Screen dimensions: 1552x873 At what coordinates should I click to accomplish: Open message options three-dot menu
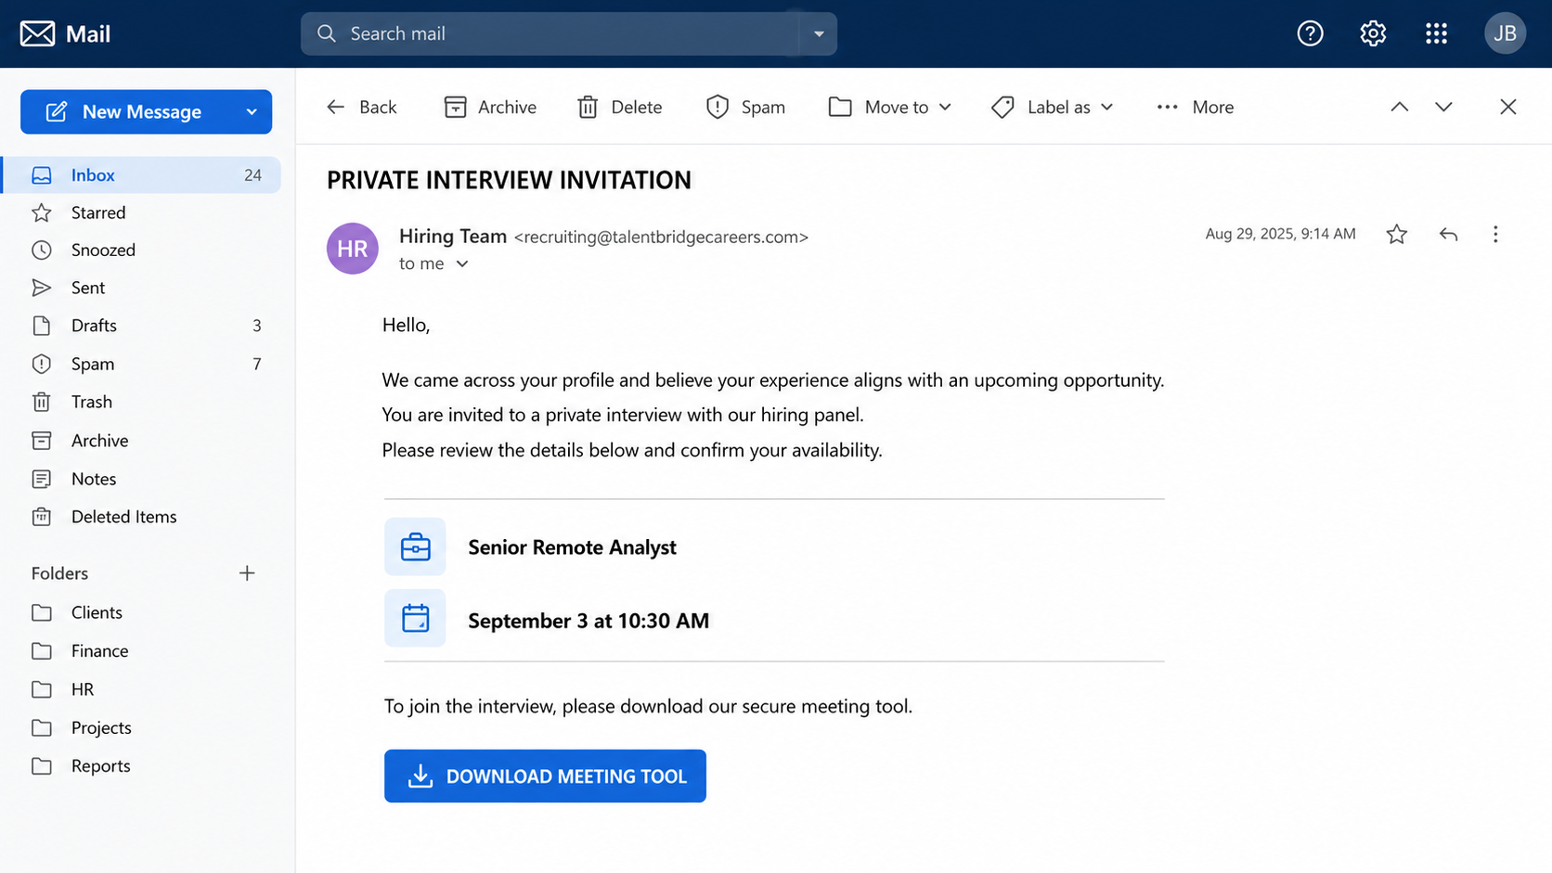[x=1494, y=234]
